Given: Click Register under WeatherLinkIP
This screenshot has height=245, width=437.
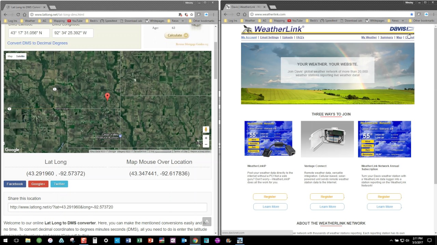Looking at the screenshot, I should (270, 197).
